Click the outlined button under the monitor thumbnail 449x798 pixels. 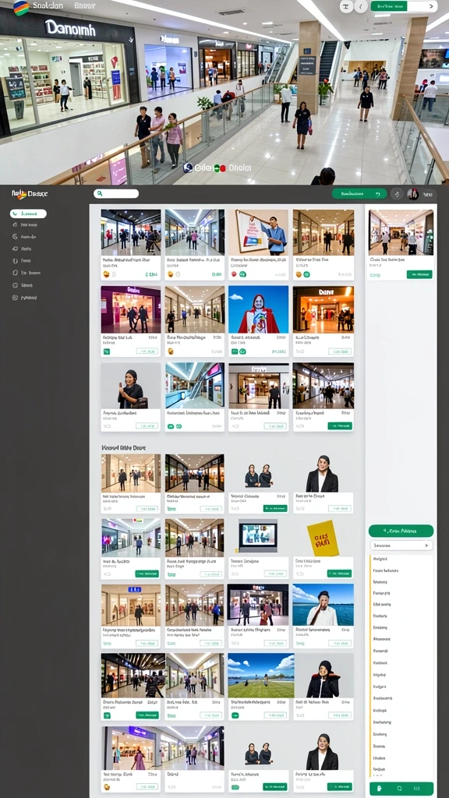pos(275,574)
